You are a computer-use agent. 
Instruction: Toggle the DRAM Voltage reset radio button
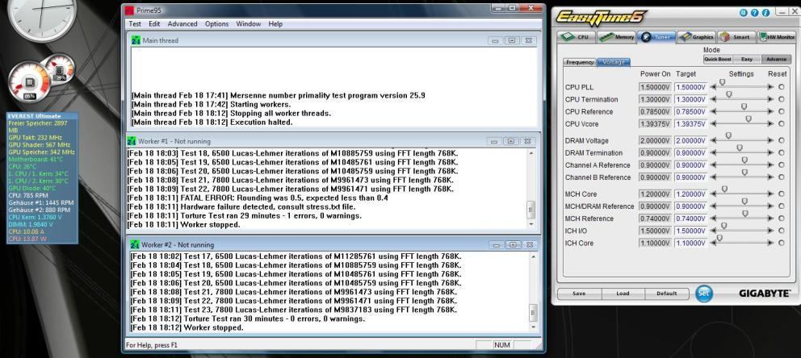pos(781,141)
